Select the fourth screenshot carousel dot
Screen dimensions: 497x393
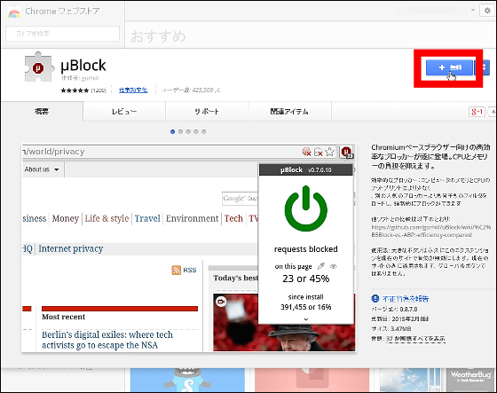(x=196, y=131)
